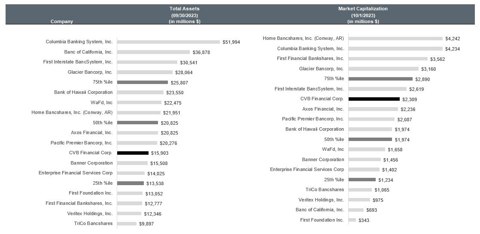
Task: Click the Veritex Holdings $975 value label
Action: click(378, 200)
